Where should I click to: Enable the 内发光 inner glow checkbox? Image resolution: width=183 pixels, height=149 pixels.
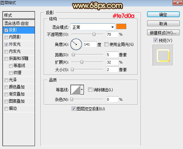6,52
